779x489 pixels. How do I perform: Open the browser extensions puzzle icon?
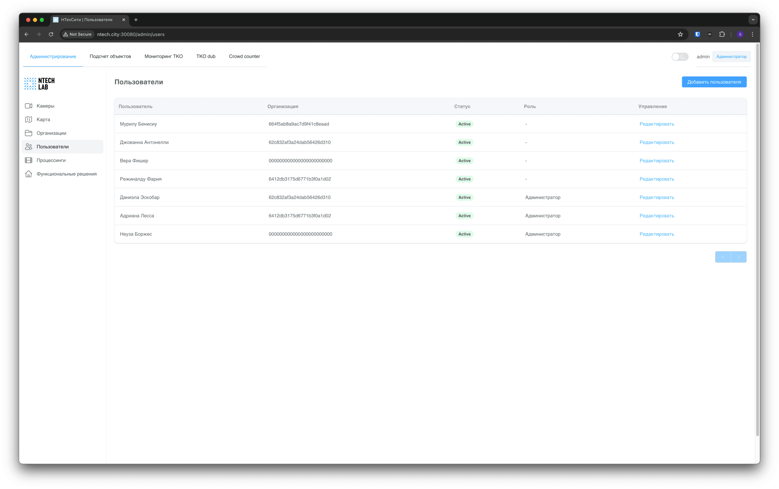coord(722,34)
